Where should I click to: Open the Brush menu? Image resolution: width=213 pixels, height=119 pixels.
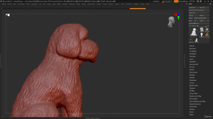pos(9,4)
